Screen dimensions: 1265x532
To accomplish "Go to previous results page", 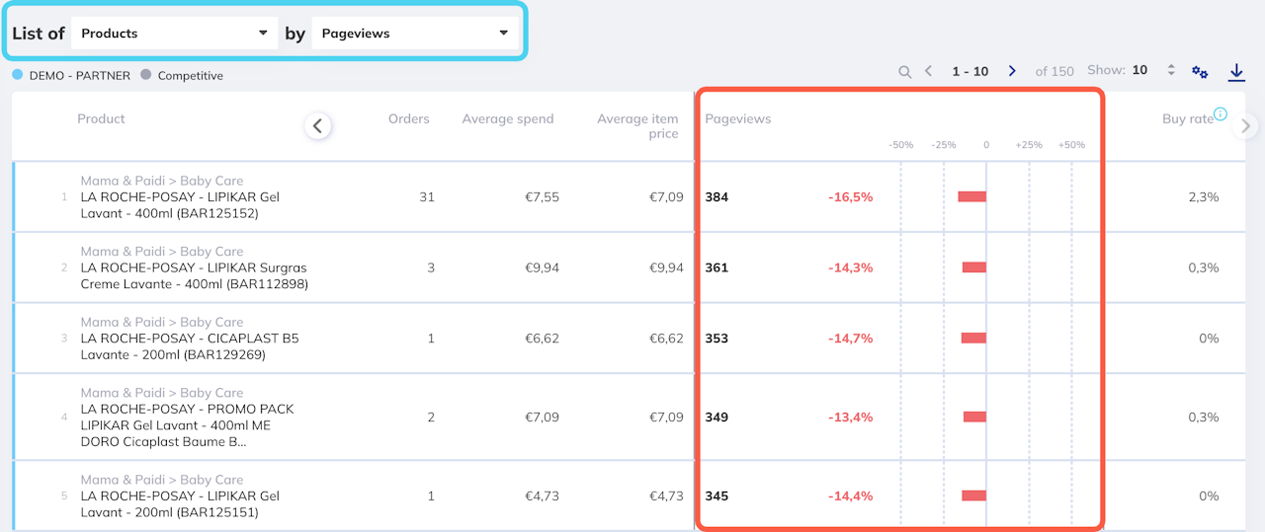I will [x=929, y=71].
